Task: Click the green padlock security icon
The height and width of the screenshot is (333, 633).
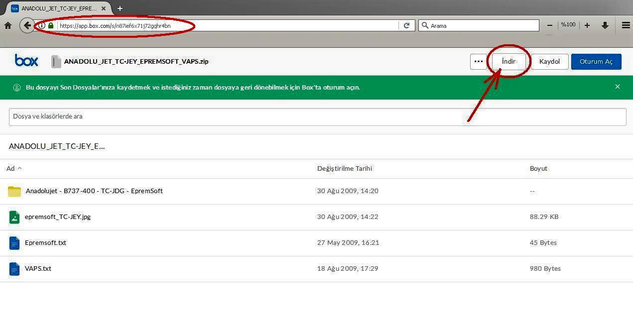Action: [51, 25]
